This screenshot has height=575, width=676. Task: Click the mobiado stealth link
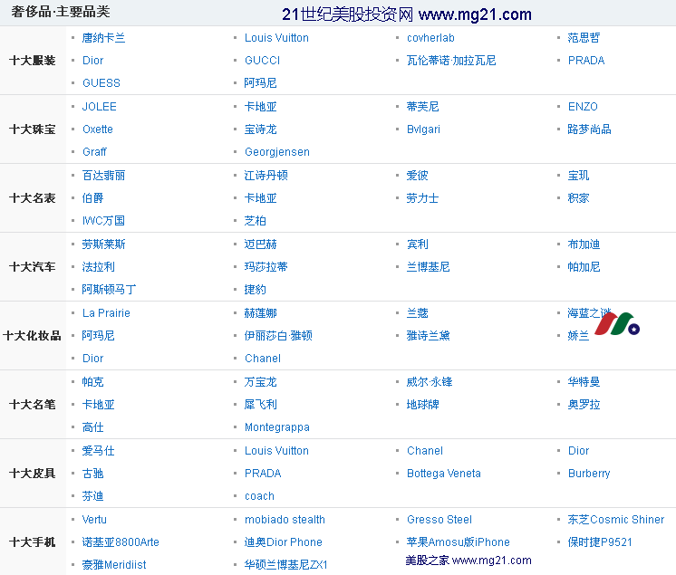click(x=285, y=520)
